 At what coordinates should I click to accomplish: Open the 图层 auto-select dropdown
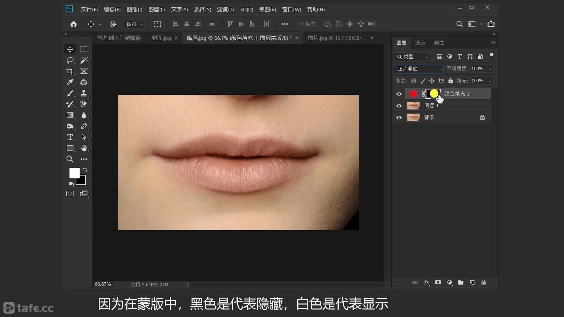(134, 24)
